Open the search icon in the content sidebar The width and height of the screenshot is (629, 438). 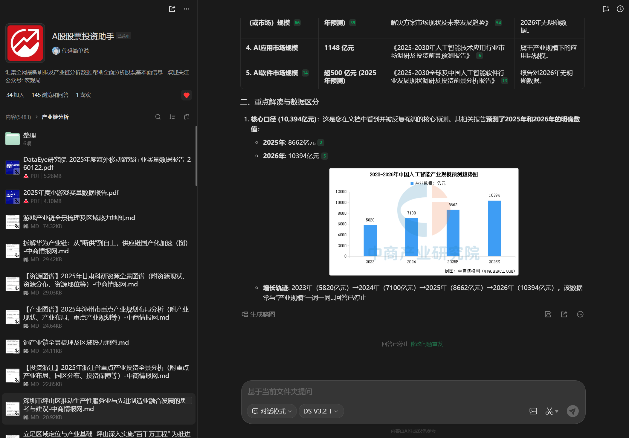[x=158, y=117]
